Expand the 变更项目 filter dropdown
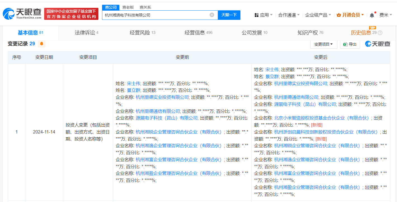The width and height of the screenshot is (397, 202). (x=323, y=44)
